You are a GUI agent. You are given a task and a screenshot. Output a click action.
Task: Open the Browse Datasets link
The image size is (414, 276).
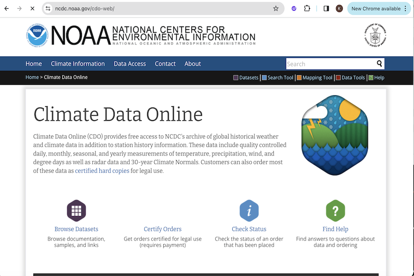click(76, 229)
